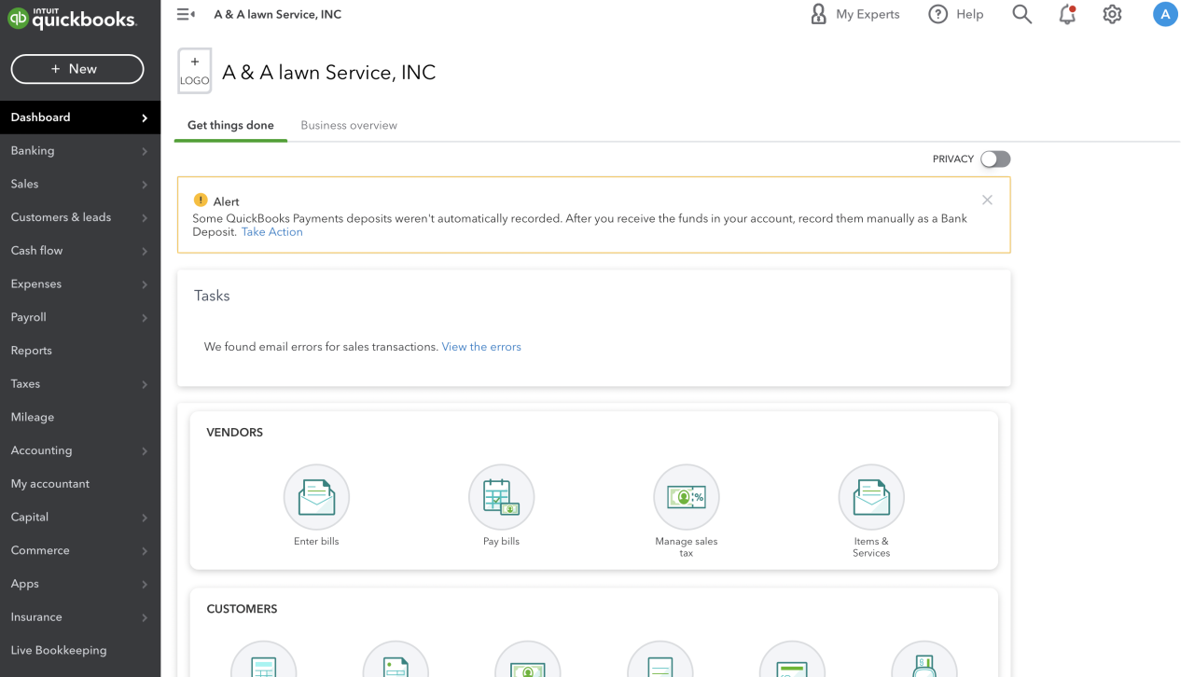Open Items & Services icon
The image size is (1194, 677).
871,497
